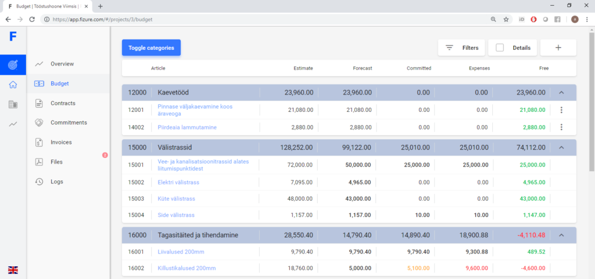Add a new item with the plus button
595x279 pixels.
[x=558, y=48]
